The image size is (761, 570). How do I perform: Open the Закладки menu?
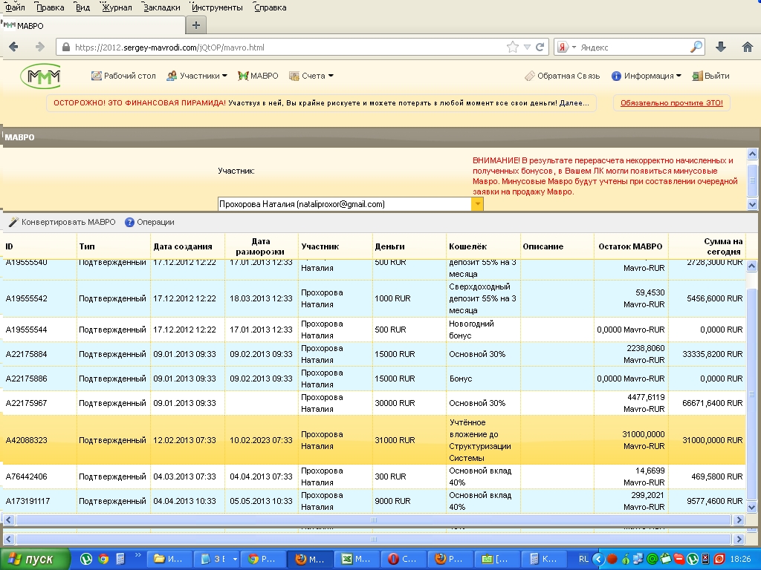point(161,7)
